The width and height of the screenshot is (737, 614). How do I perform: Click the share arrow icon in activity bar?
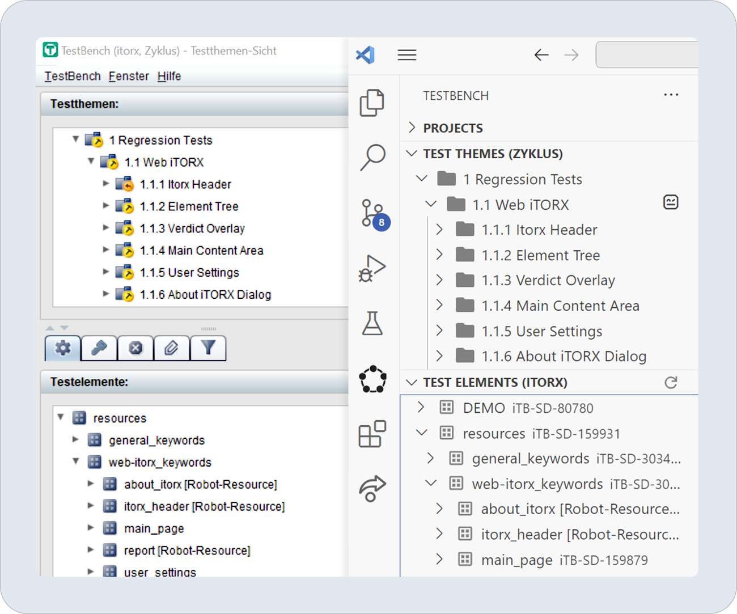[x=372, y=488]
